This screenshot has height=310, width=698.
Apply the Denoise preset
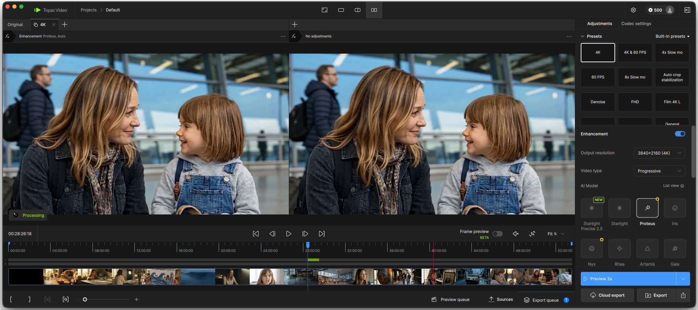pyautogui.click(x=598, y=102)
